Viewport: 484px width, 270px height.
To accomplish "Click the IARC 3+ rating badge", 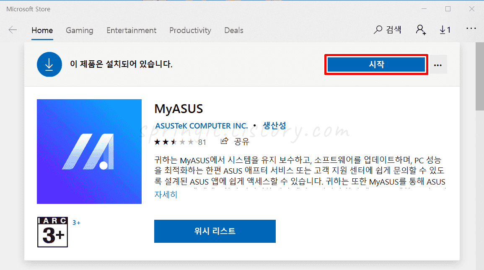I will pyautogui.click(x=52, y=232).
